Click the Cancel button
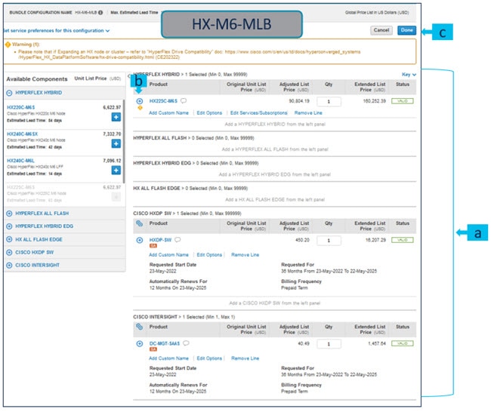The height and width of the screenshot is (412, 491). click(x=381, y=30)
